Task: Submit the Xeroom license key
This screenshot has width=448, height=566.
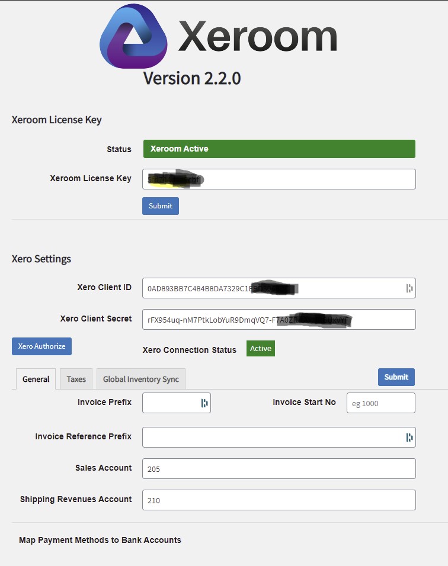Action: tap(161, 206)
